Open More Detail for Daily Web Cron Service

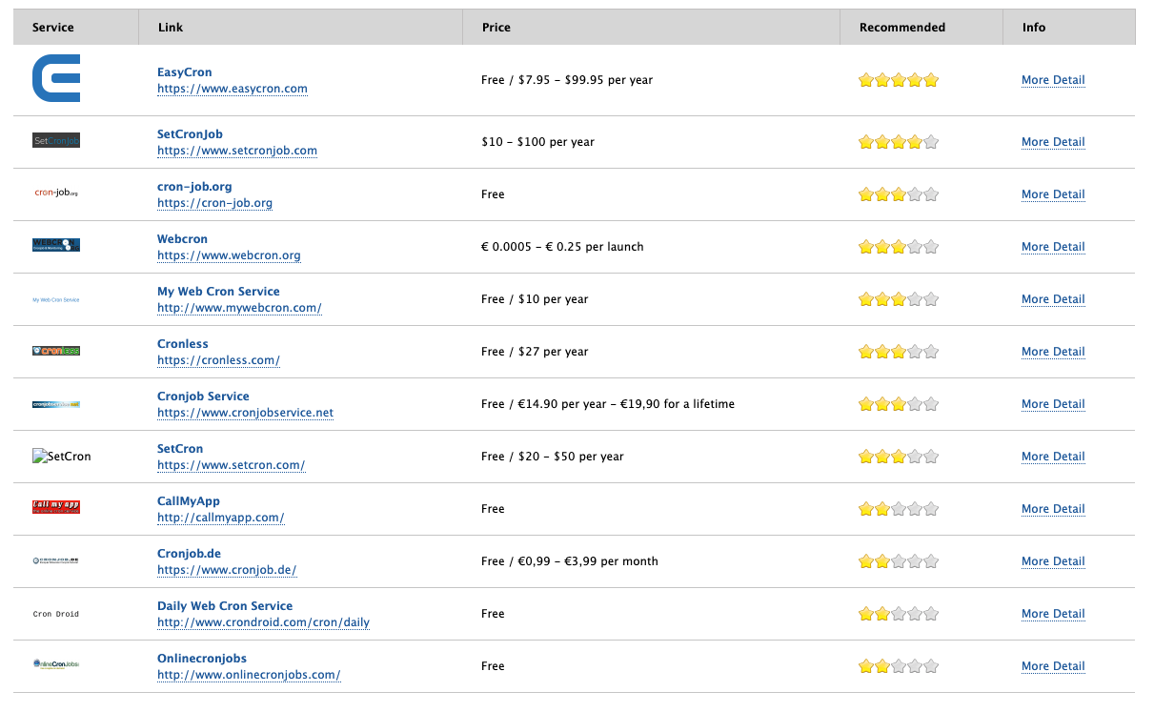(x=1053, y=614)
